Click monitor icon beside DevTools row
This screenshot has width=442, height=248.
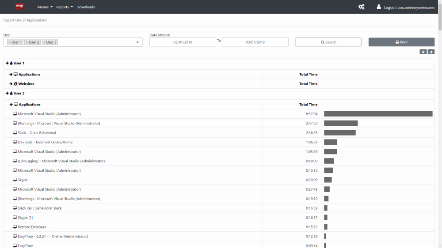[15, 142]
